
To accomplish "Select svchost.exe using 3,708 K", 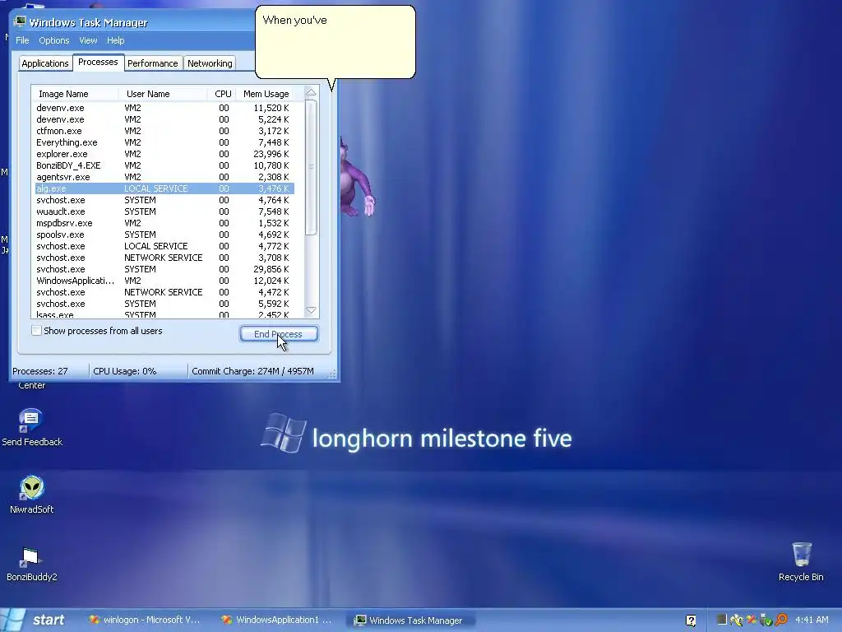I will coord(164,258).
